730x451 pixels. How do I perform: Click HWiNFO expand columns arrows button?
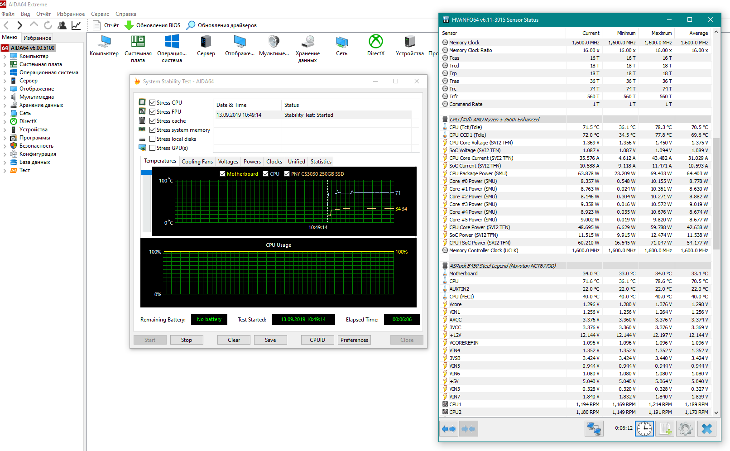pos(449,428)
